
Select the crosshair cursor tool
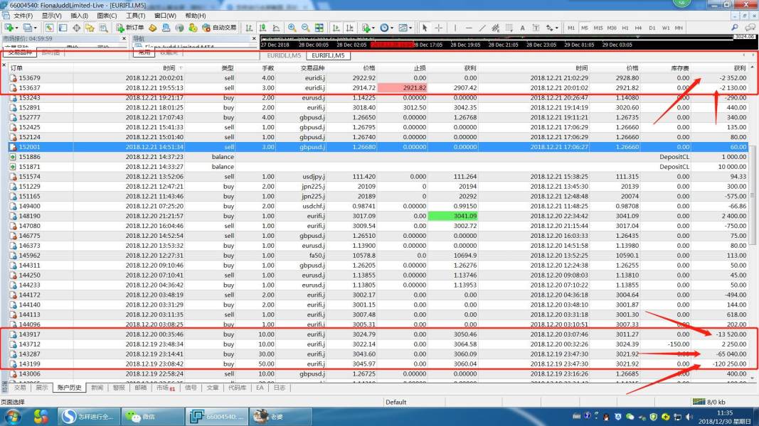click(438, 28)
